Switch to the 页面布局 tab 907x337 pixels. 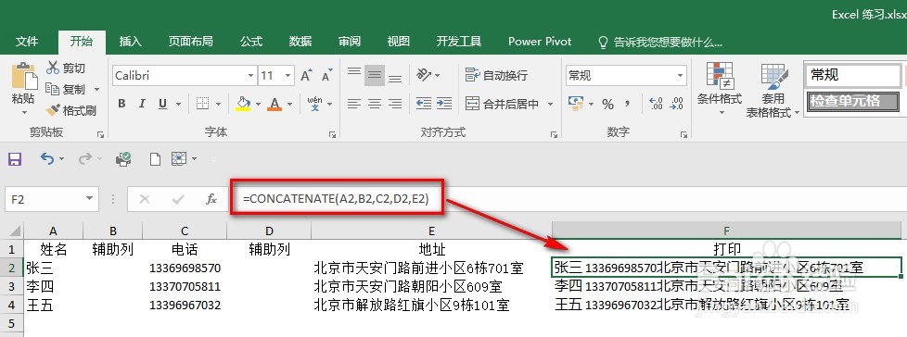[x=190, y=42]
